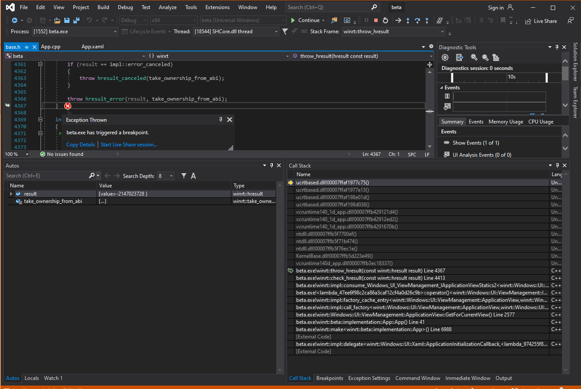581x389 pixels.
Task: Click the Step Out debug icon
Action: tap(427, 20)
